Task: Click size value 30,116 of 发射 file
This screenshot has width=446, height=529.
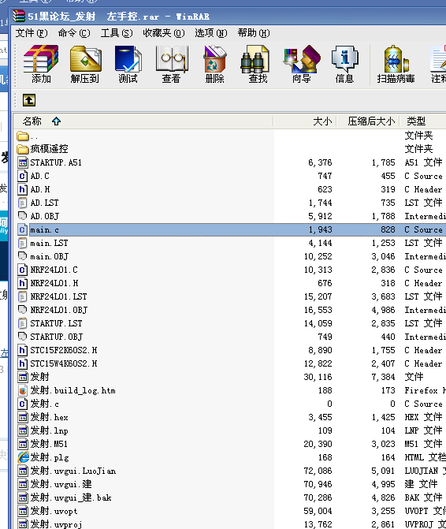Action: coord(318,377)
